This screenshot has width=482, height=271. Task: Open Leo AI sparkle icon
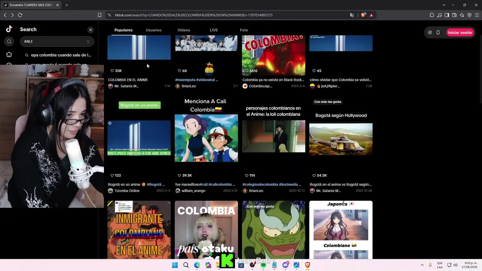tap(462, 15)
